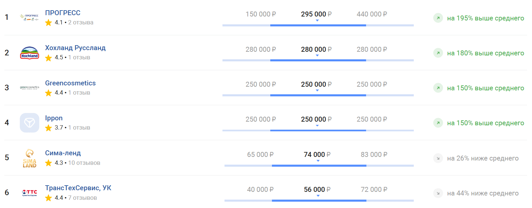Open the Ippon company link

[54, 118]
